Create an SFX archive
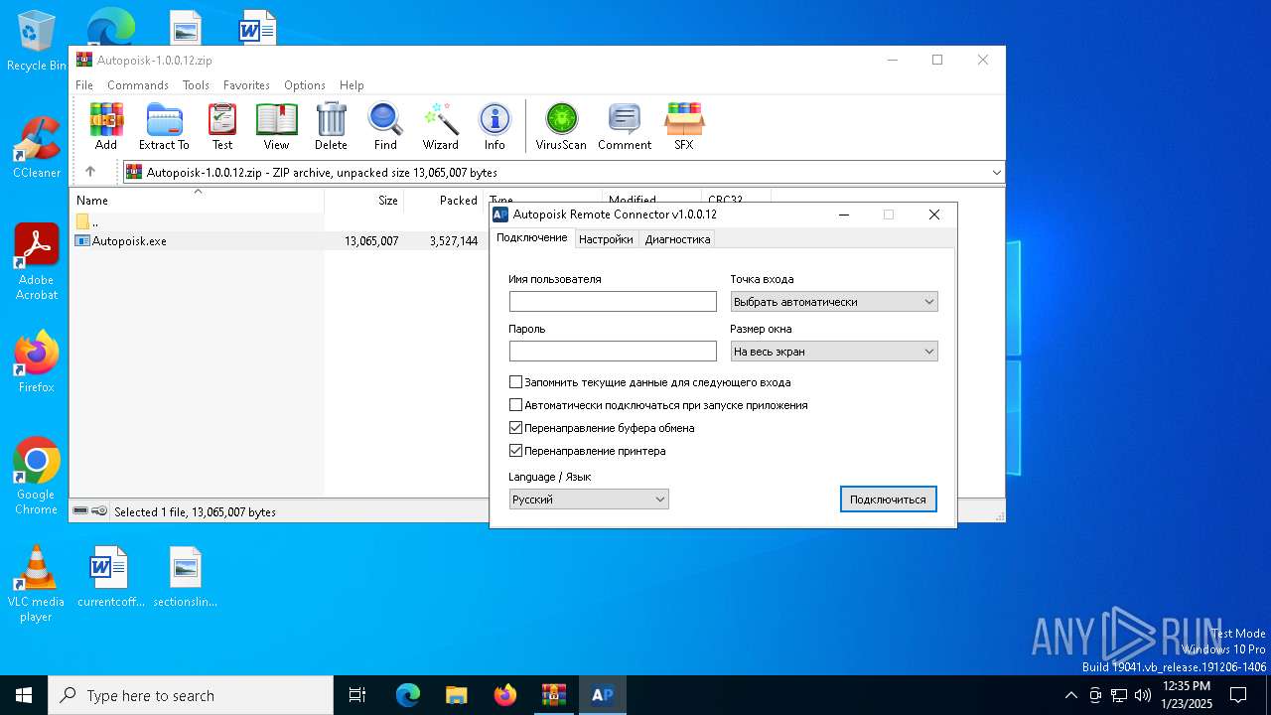This screenshot has width=1271, height=715. 684,126
